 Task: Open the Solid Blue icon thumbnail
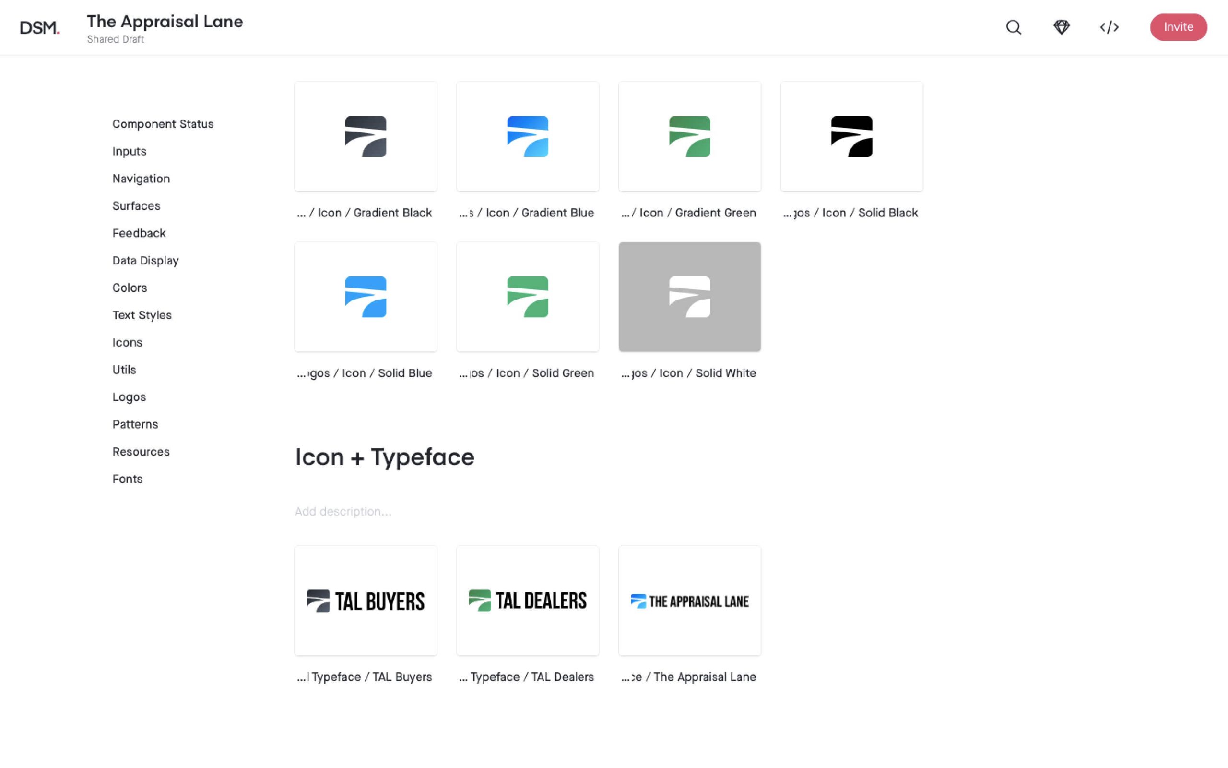[x=366, y=297]
